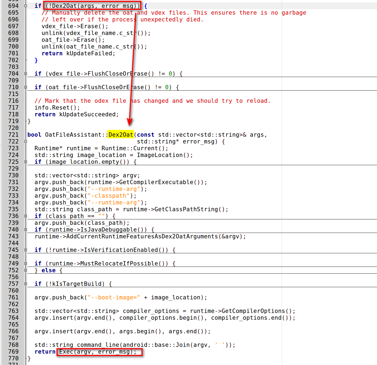Click 'bool' return type on line 721
This screenshot has width=377, height=365.
(34, 135)
